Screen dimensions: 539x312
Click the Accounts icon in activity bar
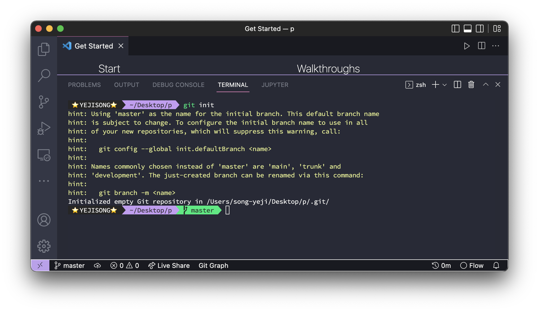pos(44,220)
